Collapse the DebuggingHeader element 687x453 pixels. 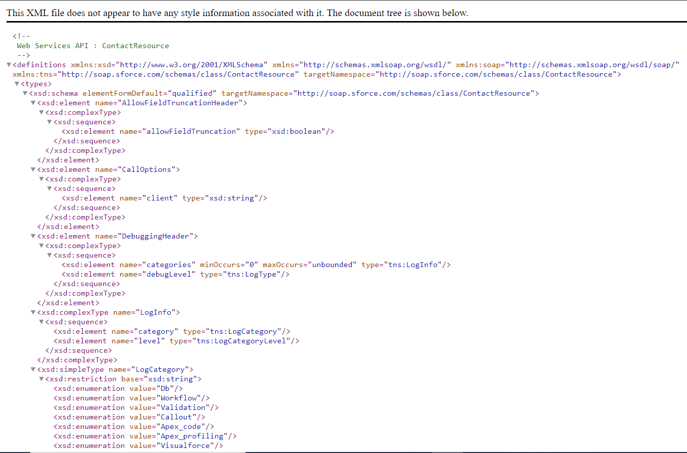pyautogui.click(x=33, y=236)
